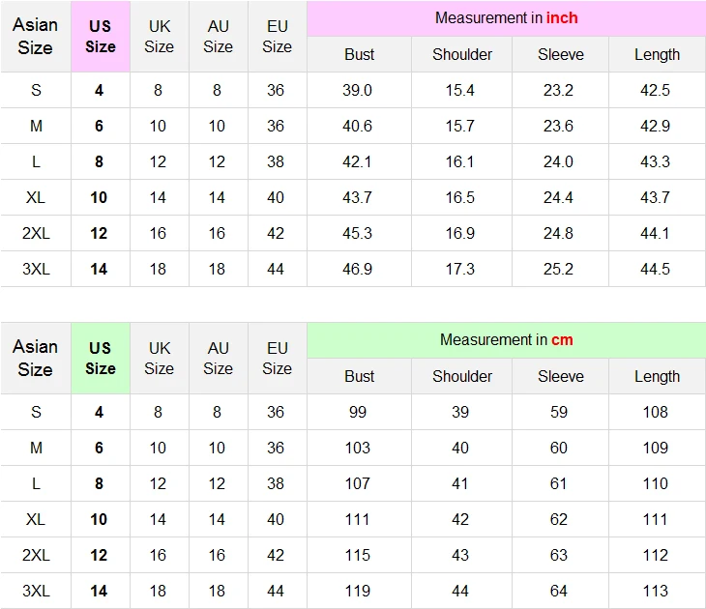Click the green US Size header cell
The image size is (706, 609).
coord(101,358)
